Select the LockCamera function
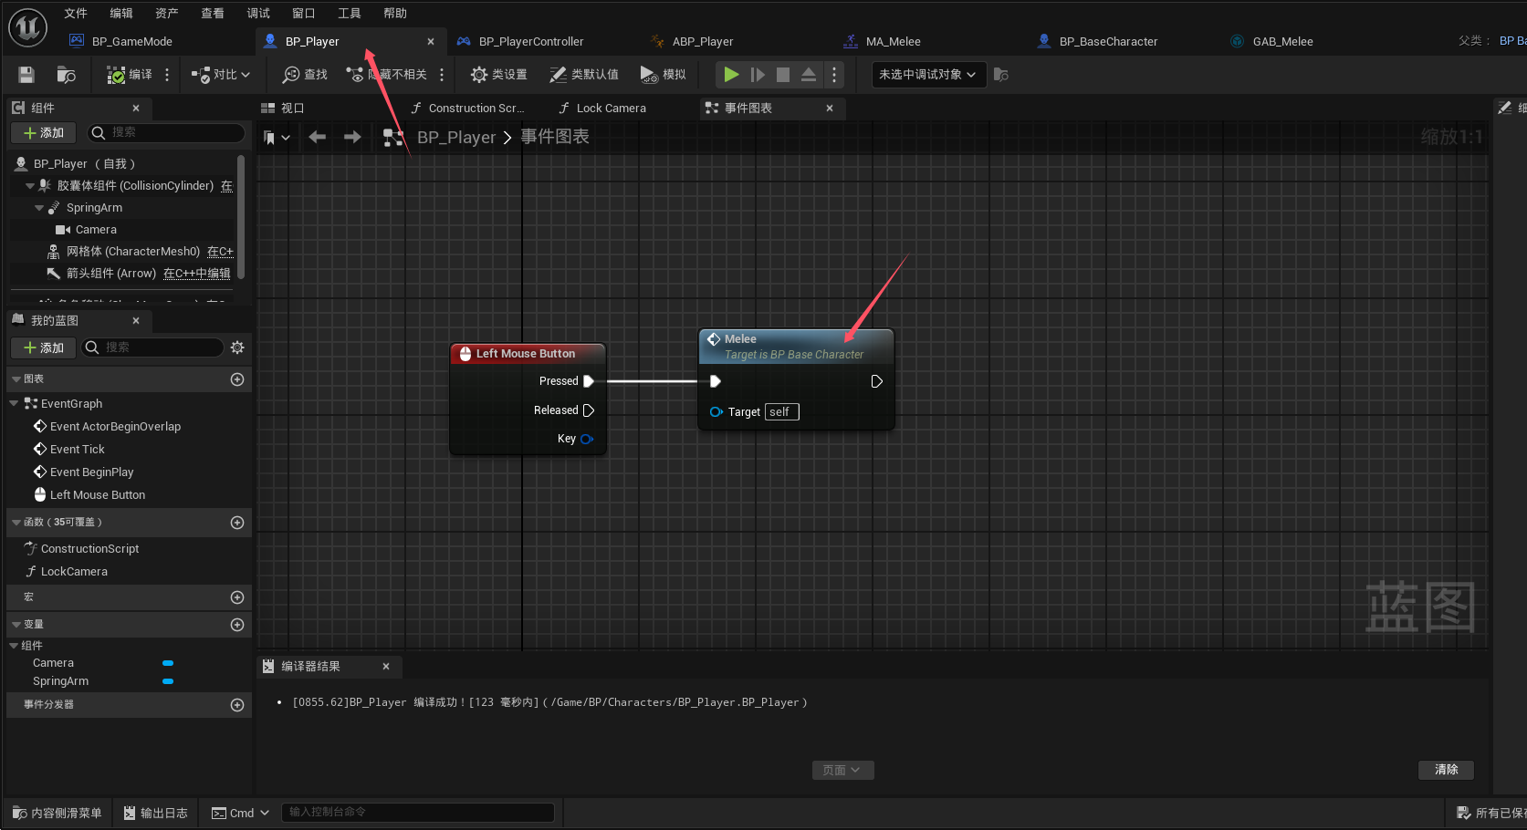Viewport: 1527px width, 830px height. pyautogui.click(x=74, y=571)
